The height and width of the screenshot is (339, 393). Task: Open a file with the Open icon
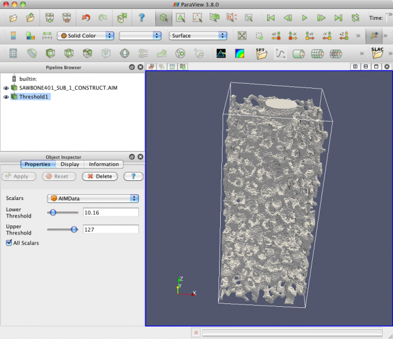click(13, 18)
